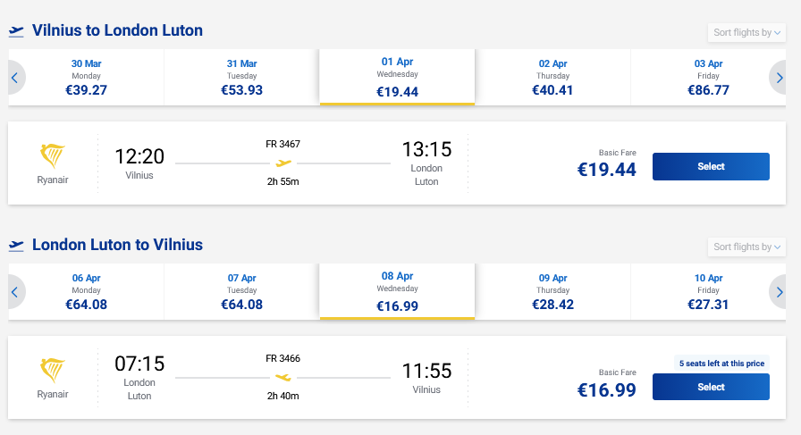
Task: Choose 09 Apr Thursday €28.42 return date
Action: [x=552, y=291]
